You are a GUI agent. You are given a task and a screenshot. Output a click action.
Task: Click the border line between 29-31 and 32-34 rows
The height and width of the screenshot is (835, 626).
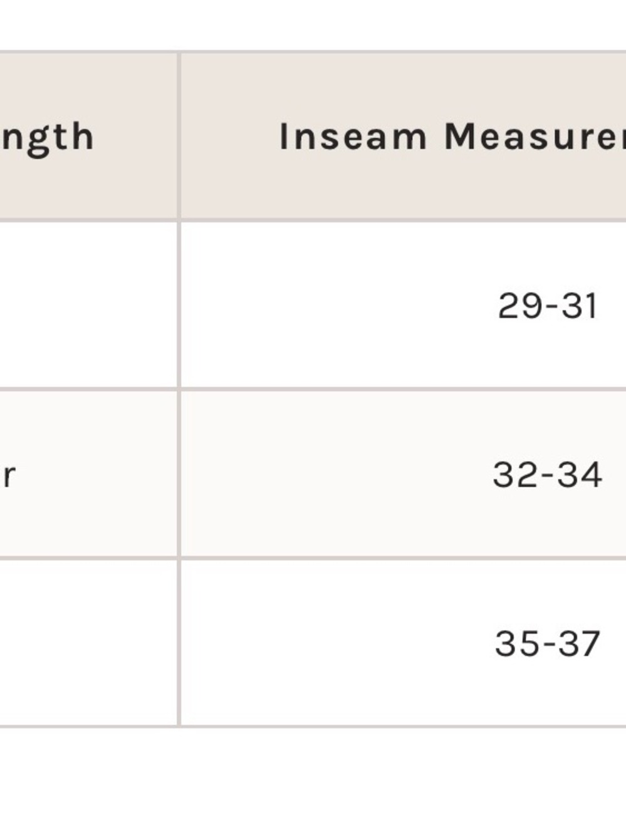click(x=404, y=389)
